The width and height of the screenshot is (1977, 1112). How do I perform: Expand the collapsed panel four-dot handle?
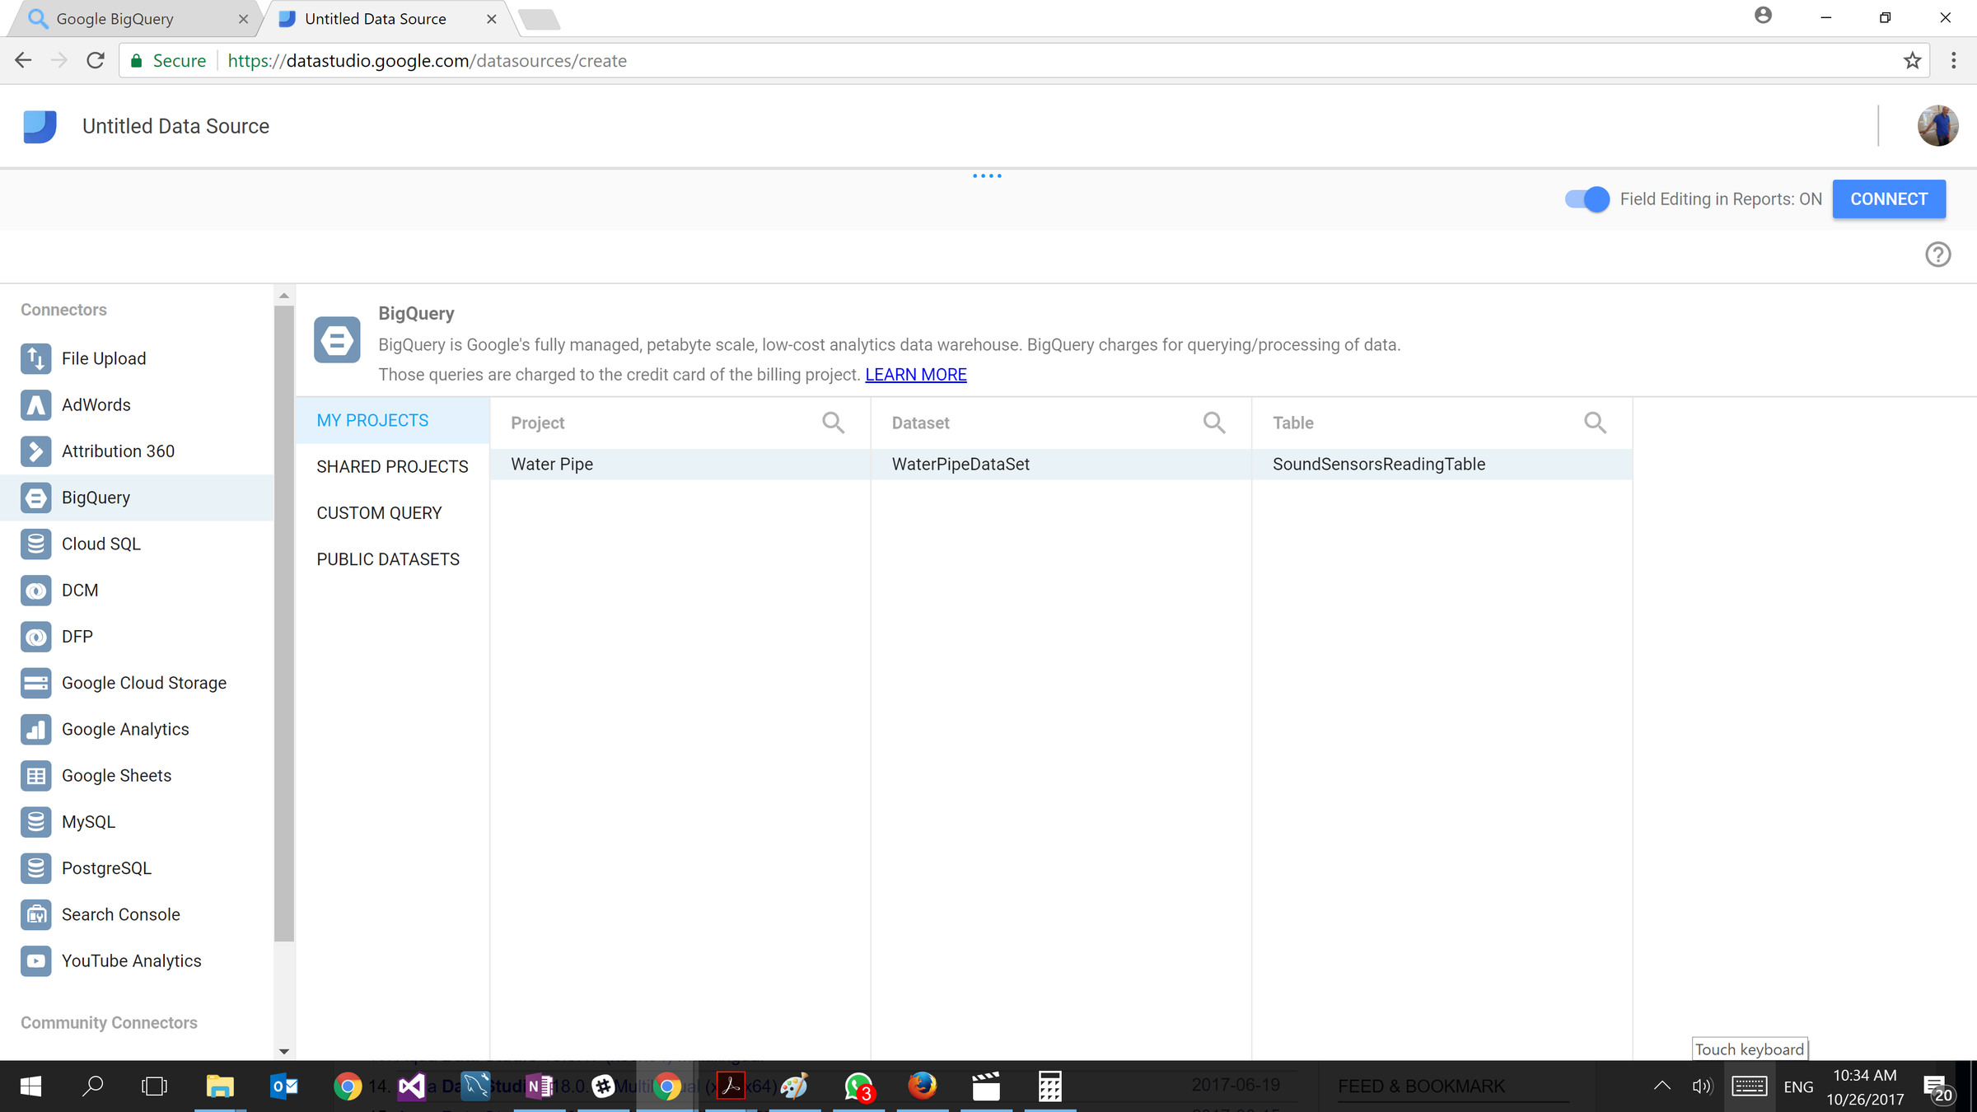987,175
